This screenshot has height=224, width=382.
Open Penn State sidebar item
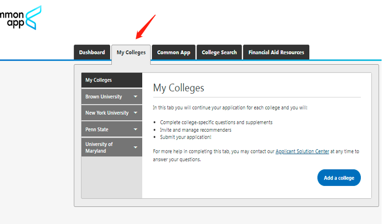111,129
